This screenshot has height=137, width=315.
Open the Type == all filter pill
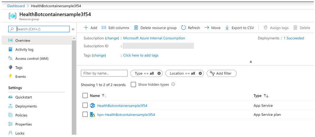(x=146, y=73)
